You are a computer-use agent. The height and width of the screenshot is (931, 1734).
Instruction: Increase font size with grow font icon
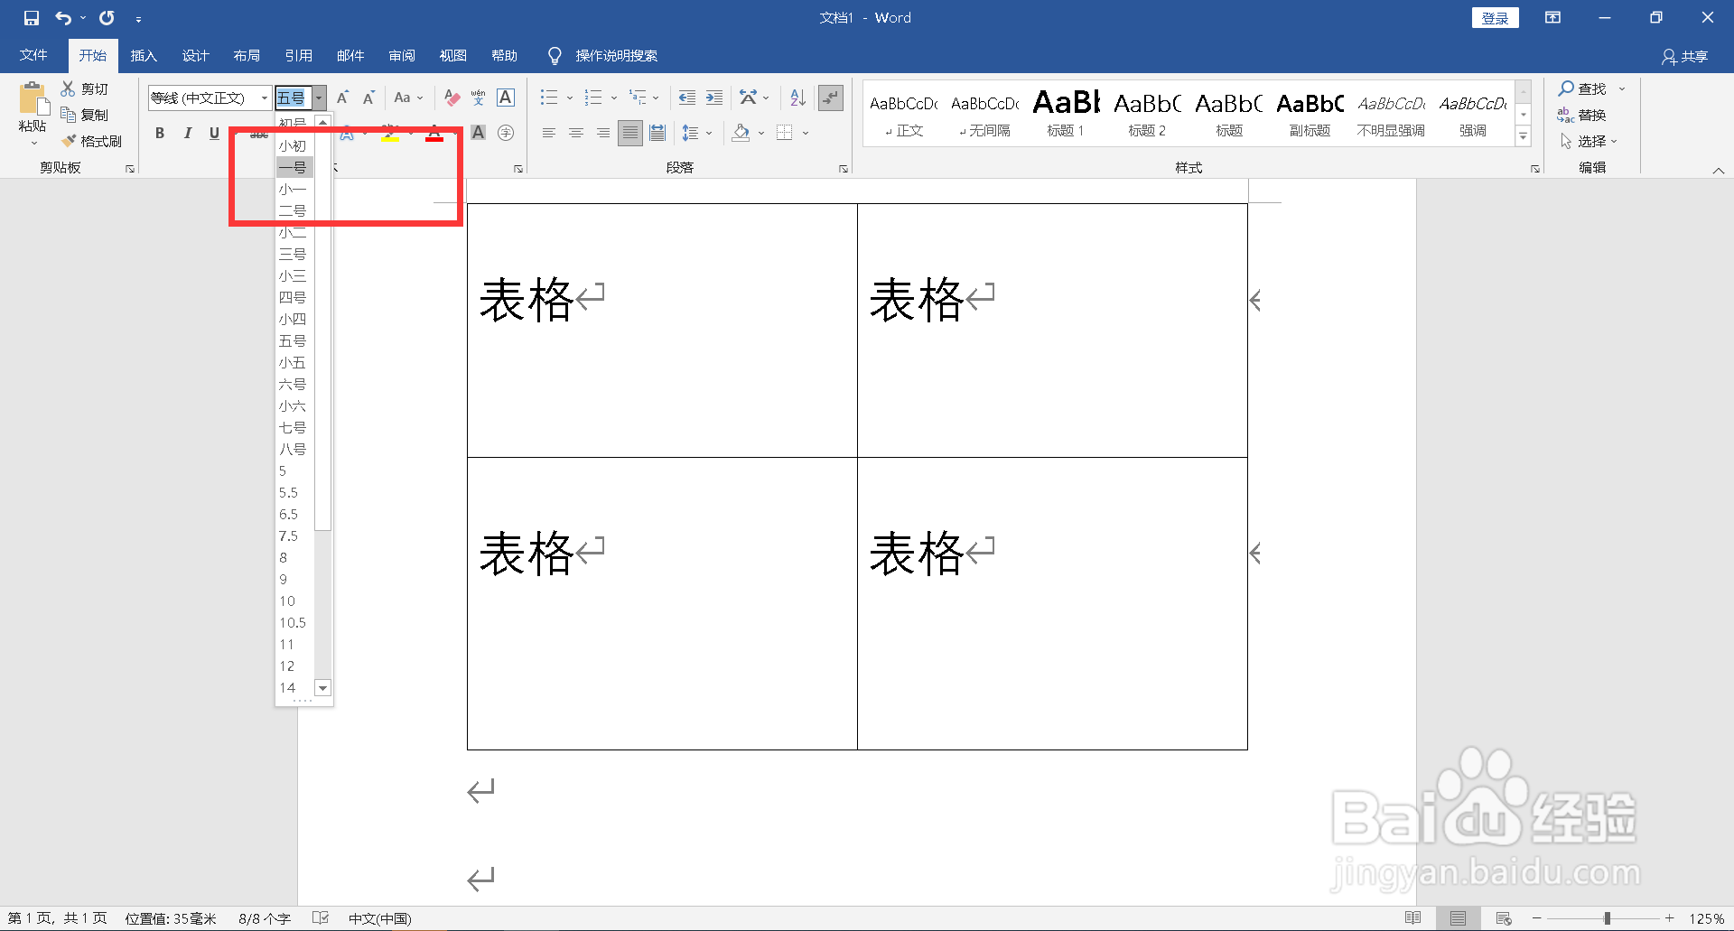[342, 98]
